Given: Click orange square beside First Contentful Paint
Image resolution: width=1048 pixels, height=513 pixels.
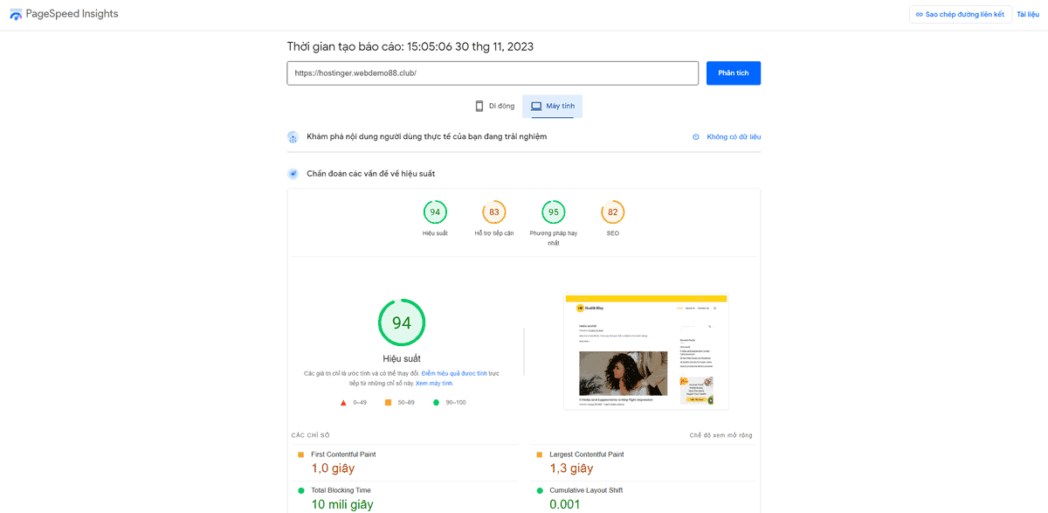Looking at the screenshot, I should [x=301, y=454].
